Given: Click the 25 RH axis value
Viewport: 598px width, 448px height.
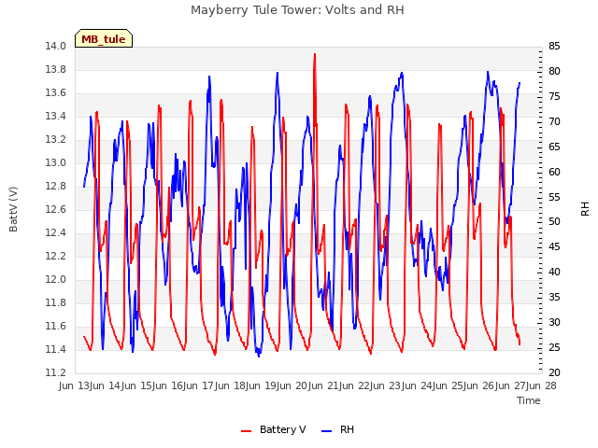Looking at the screenshot, I should click(x=554, y=347).
